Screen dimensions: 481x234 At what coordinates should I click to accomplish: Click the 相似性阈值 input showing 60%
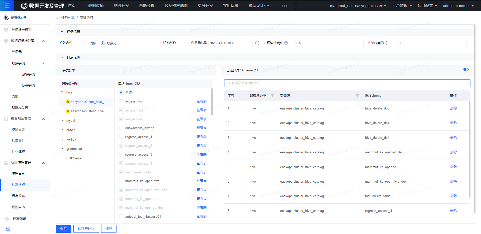click(x=327, y=43)
